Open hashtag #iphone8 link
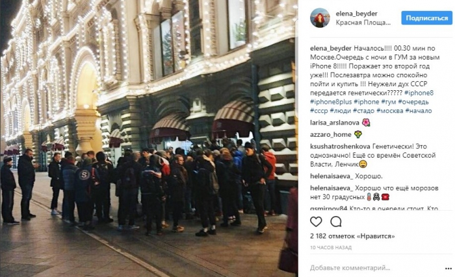Image resolution: width=455 pixels, height=277 pixels. [x=419, y=93]
